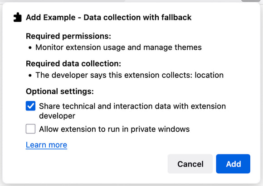Screen dimensions: 263x186
Task: Click the word 'location' in data collection
Action: (x=209, y=75)
